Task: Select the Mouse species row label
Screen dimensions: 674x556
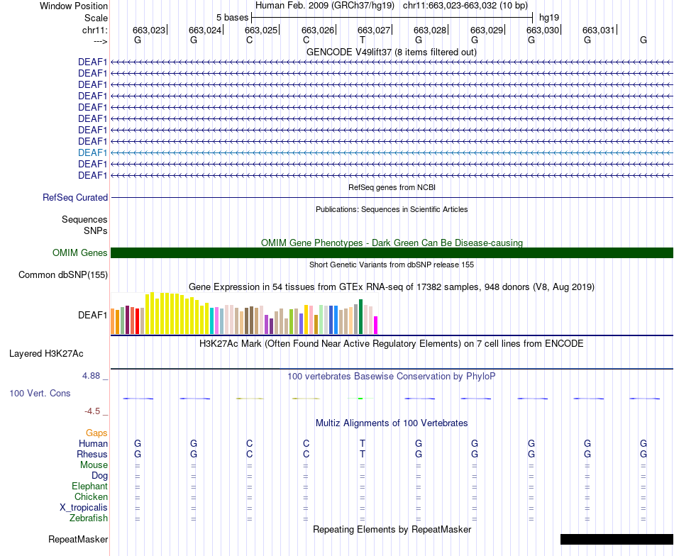Action: point(94,465)
